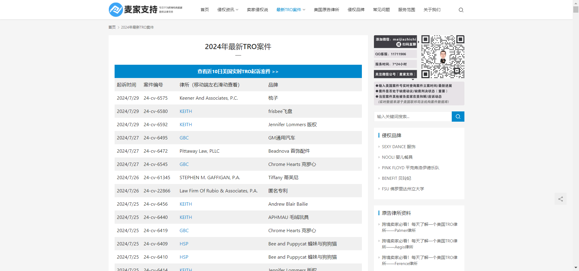Open the 卖家侵权说 menu item
Screen dimensions: 579x271
257,10
